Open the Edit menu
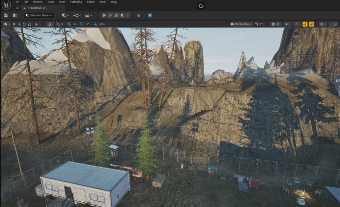340x207 pixels. (26, 2)
